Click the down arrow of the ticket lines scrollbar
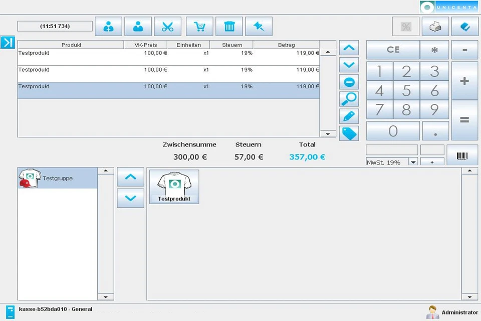481x321 pixels. [328, 134]
